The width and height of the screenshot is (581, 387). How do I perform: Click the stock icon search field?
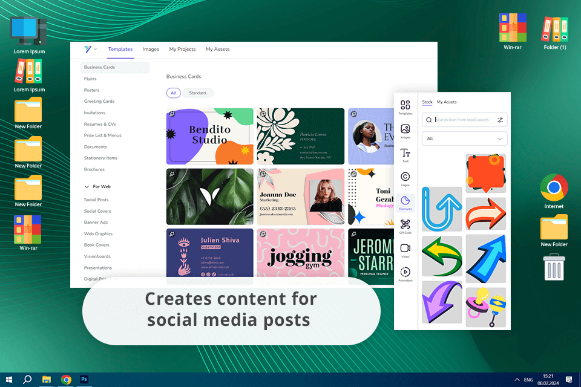click(x=464, y=120)
